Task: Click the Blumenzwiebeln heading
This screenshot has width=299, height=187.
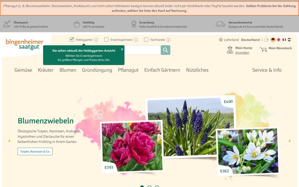Action: [x=46, y=121]
